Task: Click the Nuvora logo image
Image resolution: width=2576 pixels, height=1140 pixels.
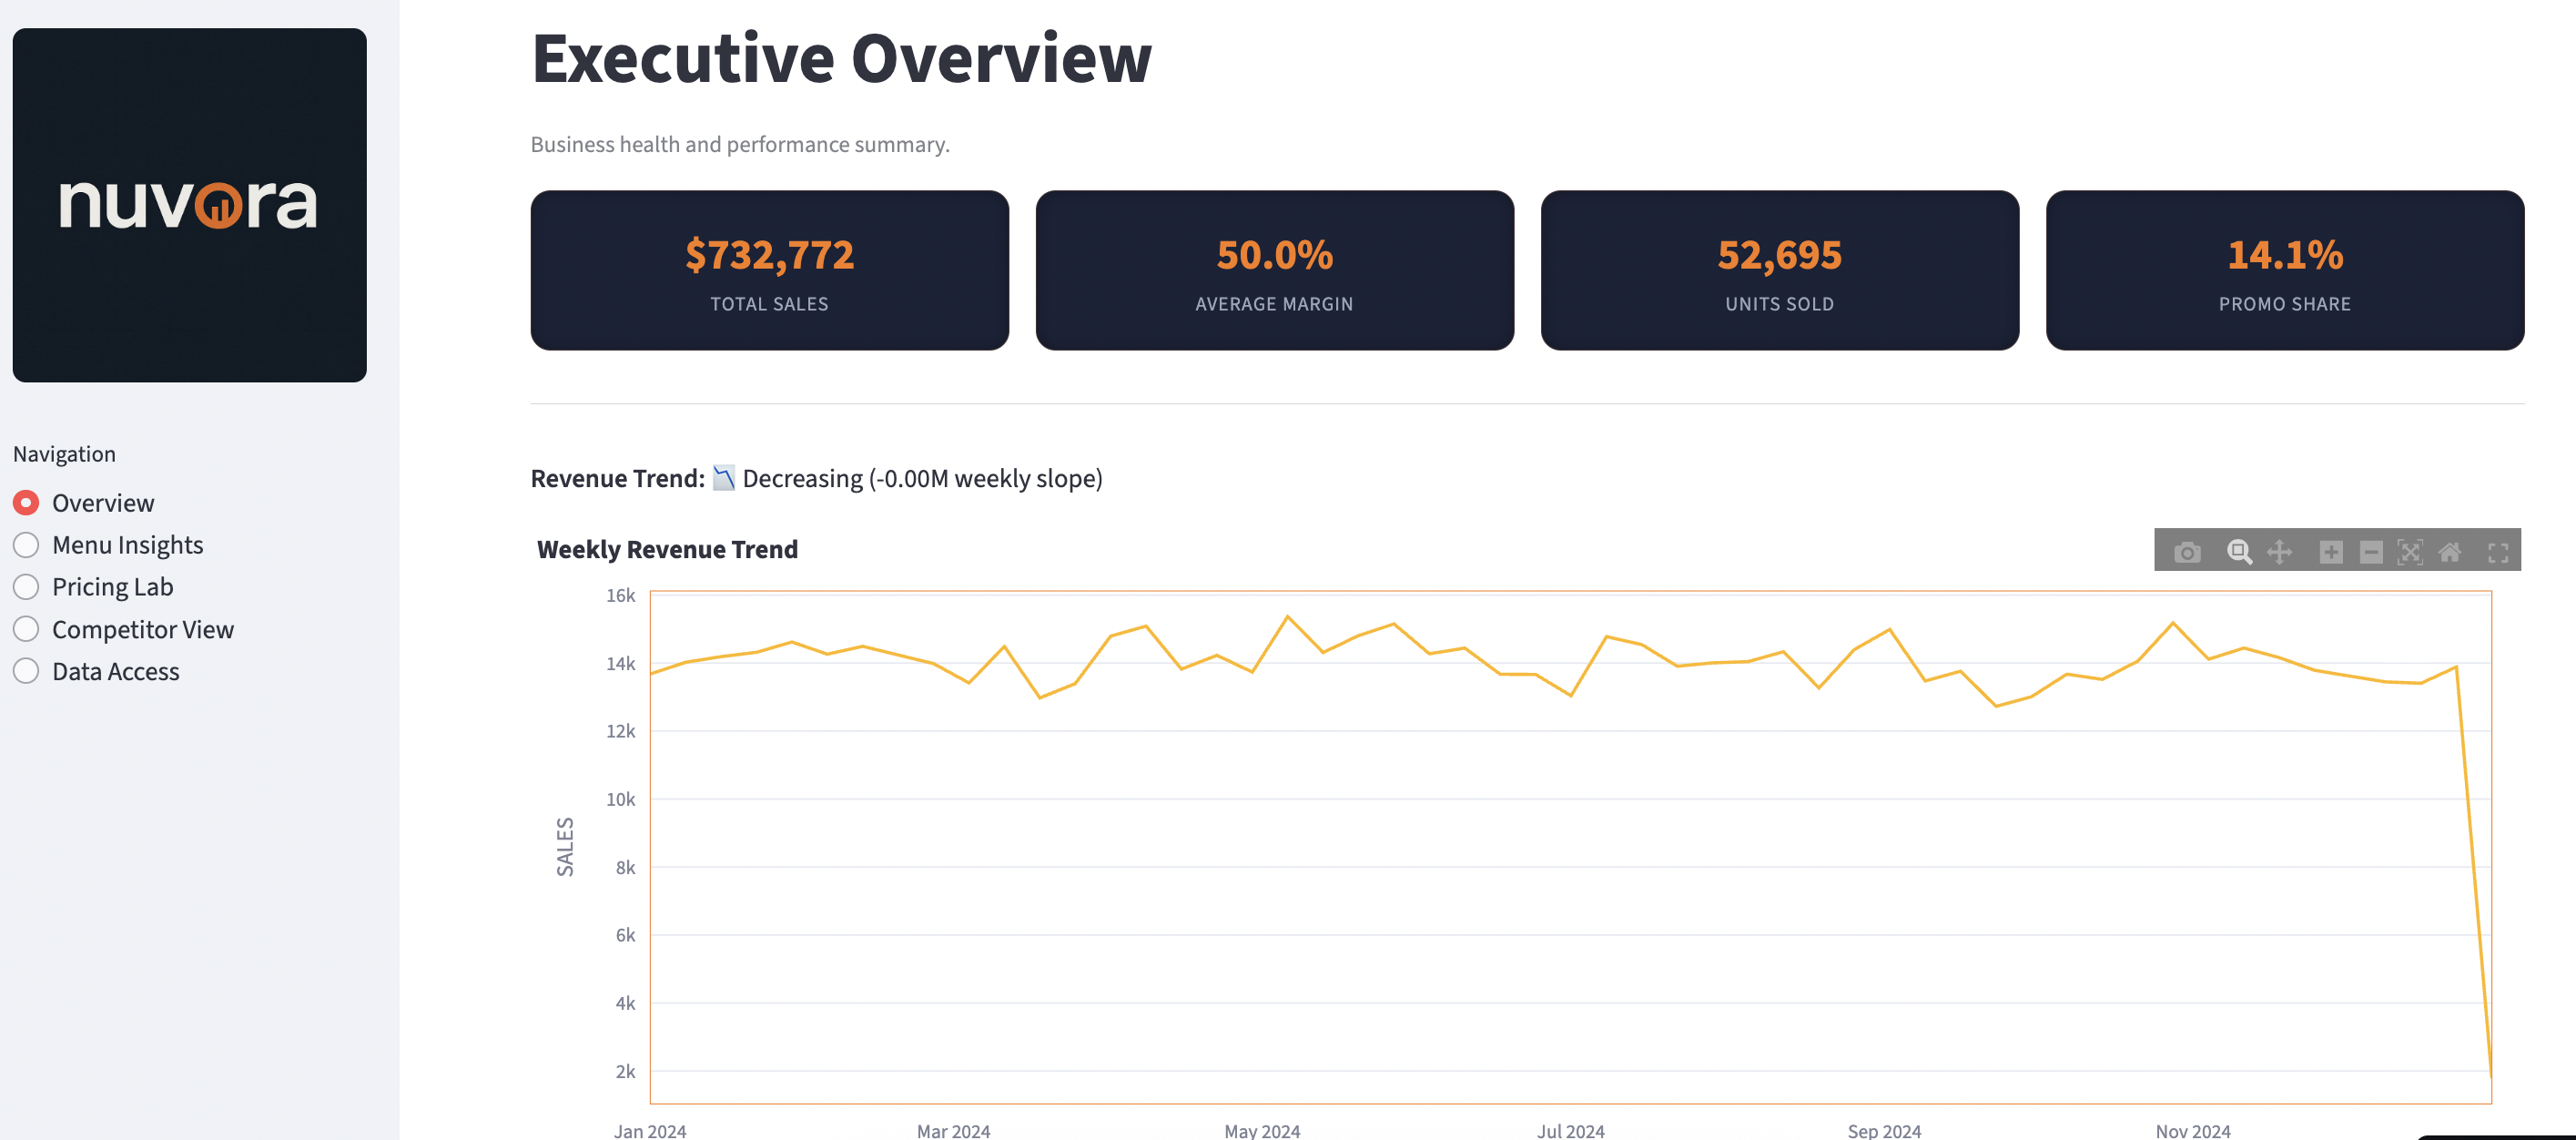Action: [189, 205]
